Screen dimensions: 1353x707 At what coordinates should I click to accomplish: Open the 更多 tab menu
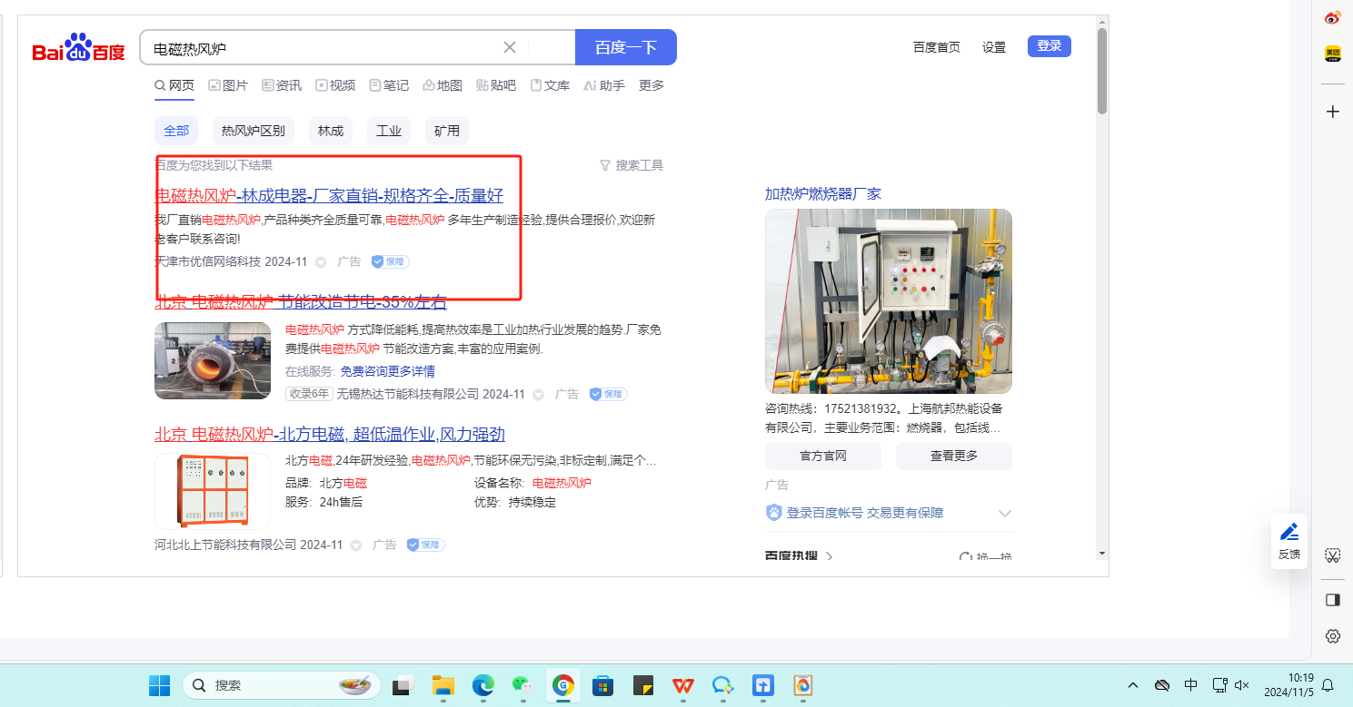point(652,85)
